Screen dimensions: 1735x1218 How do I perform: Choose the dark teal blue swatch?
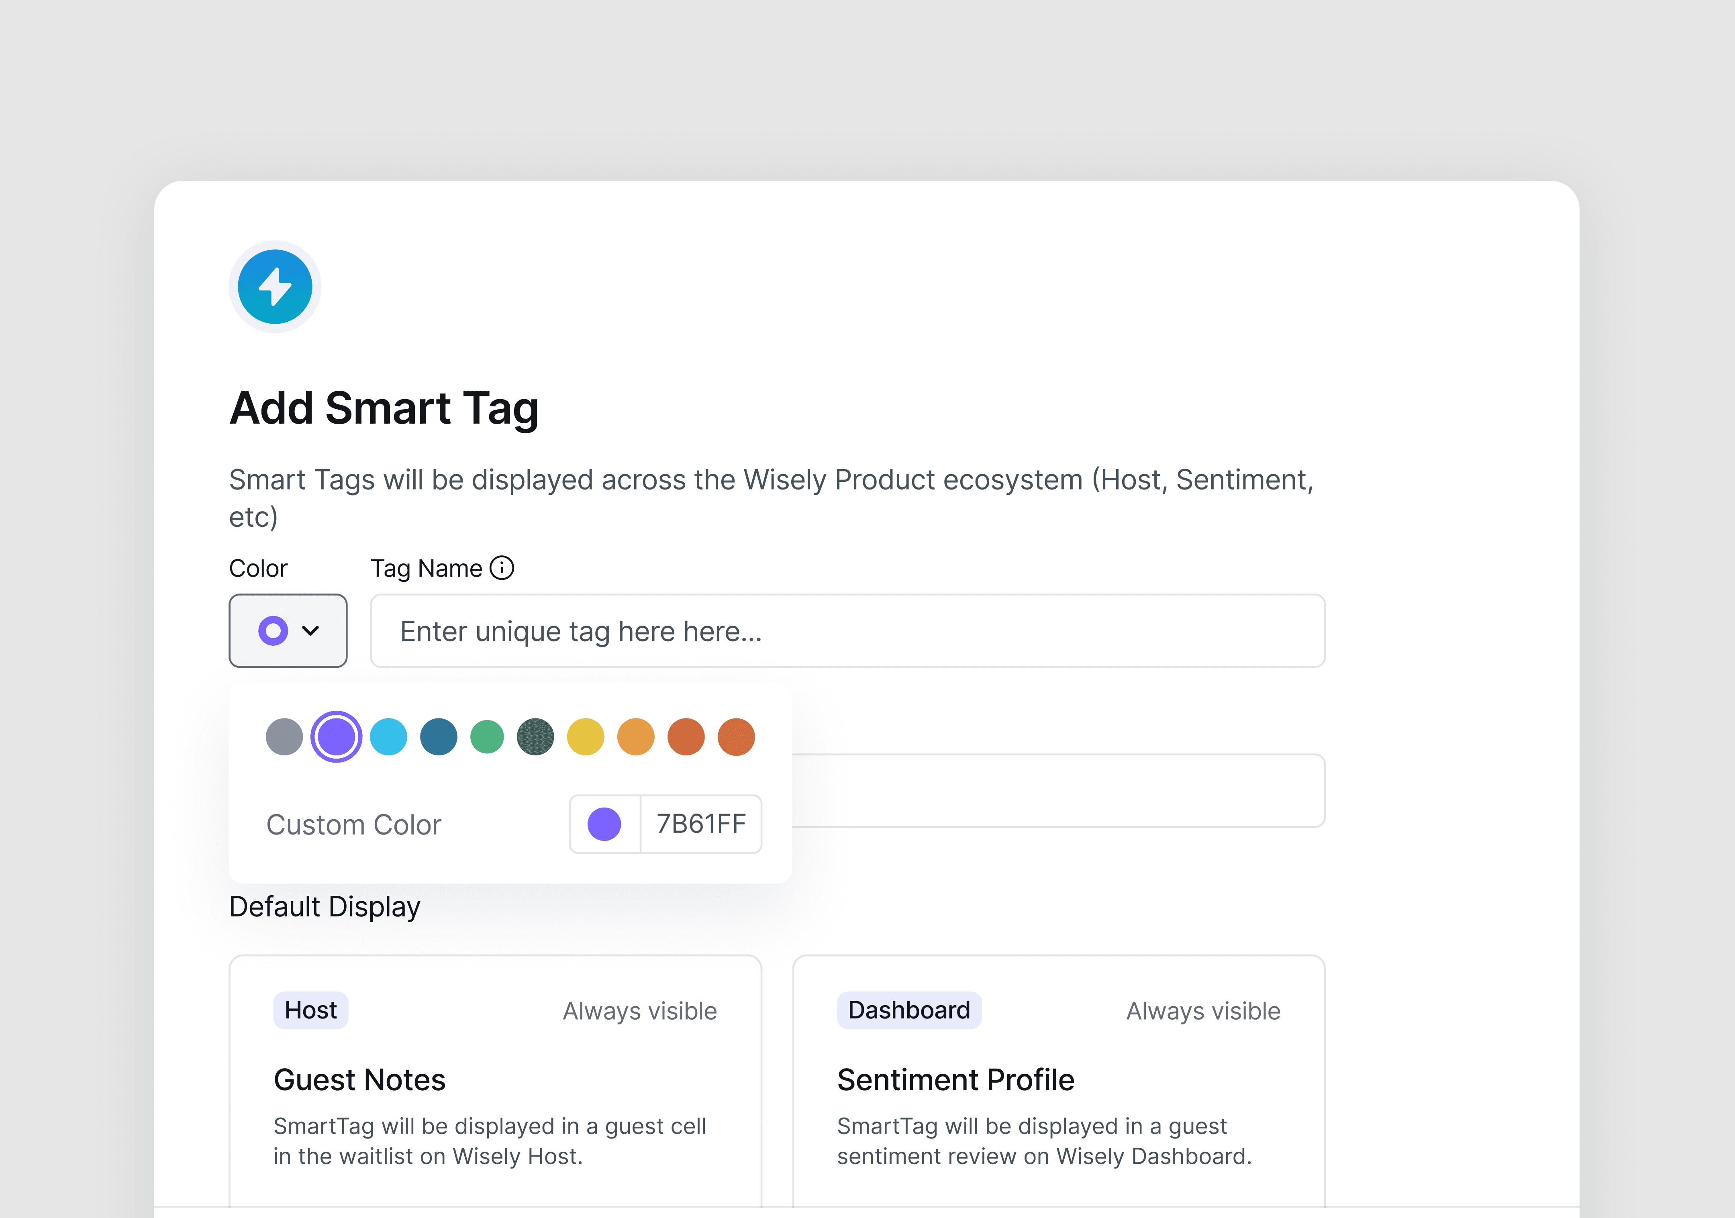coord(438,737)
